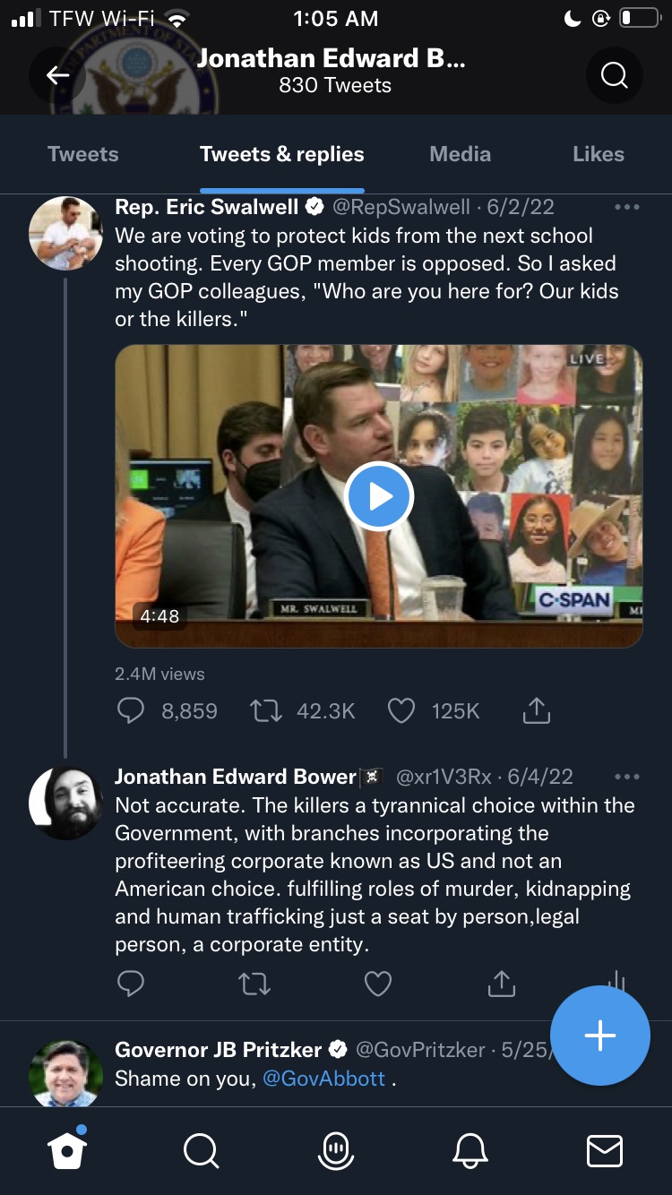
Task: Tap the back arrow button
Action: [58, 76]
